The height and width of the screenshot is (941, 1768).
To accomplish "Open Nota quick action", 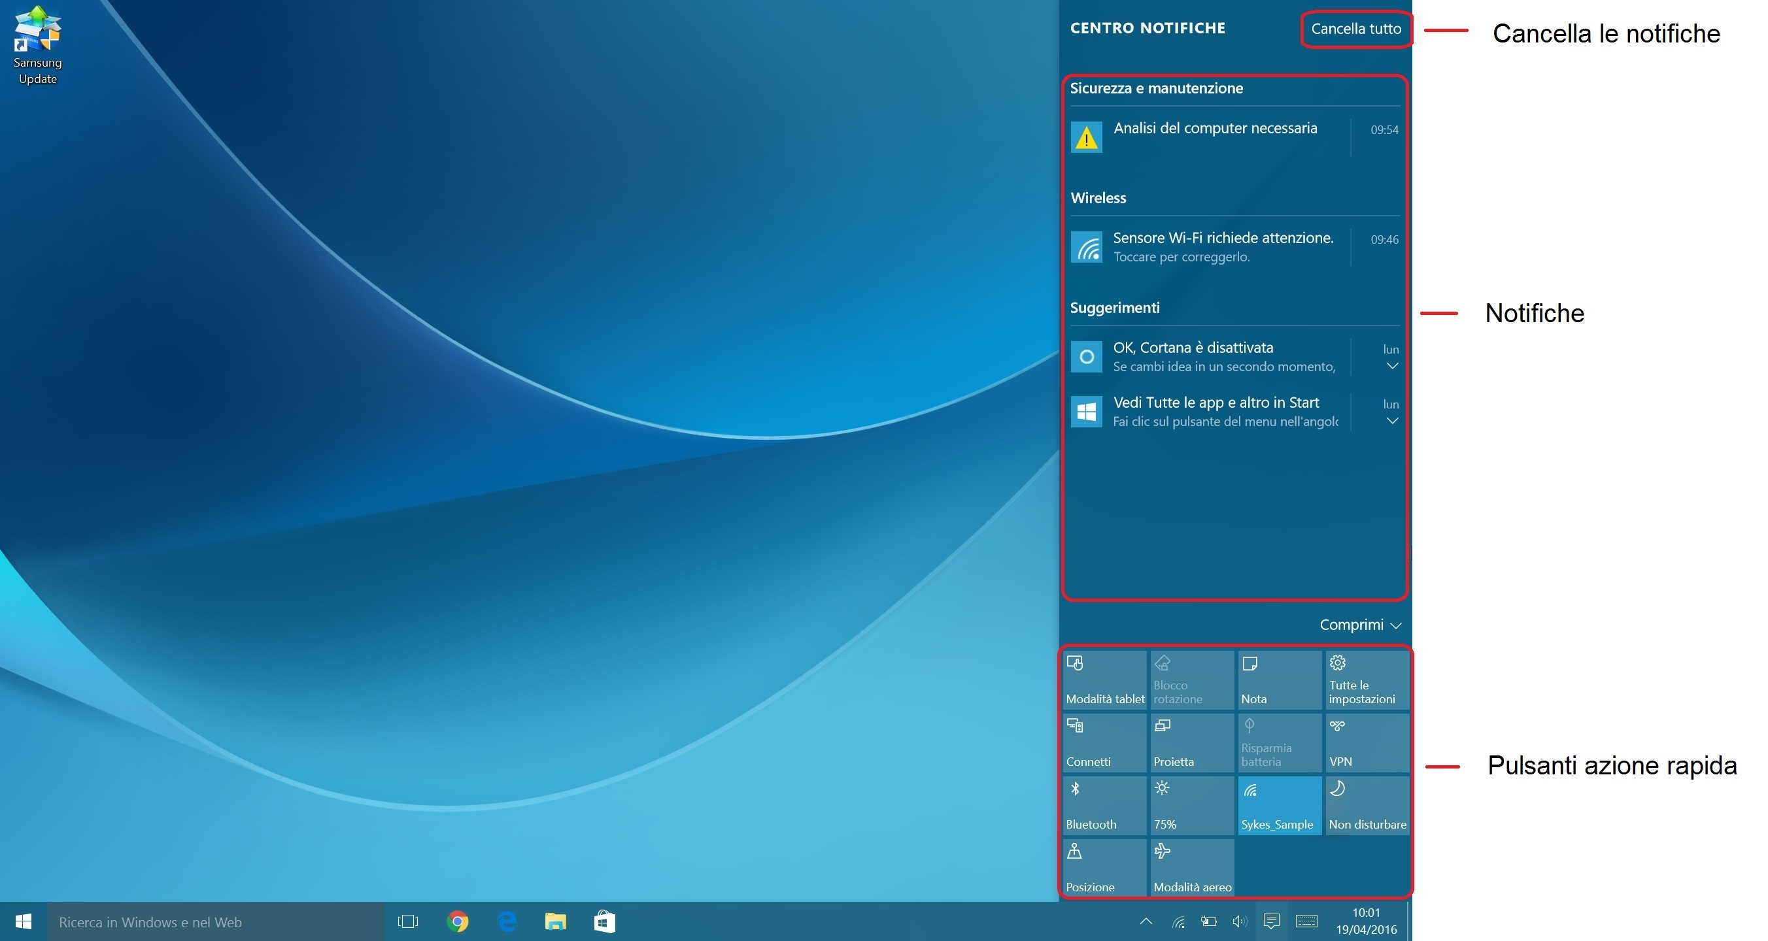I will (x=1280, y=680).
